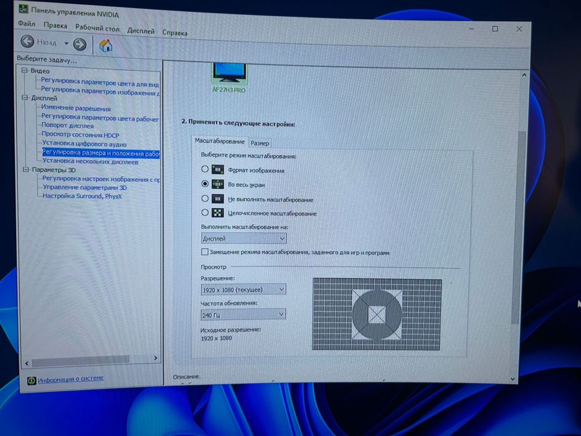Collapse the Видео tree section
The height and width of the screenshot is (436, 581).
(24, 70)
